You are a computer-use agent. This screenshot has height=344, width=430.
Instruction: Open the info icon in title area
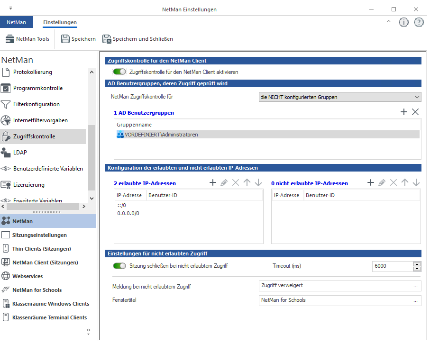pyautogui.click(x=403, y=22)
